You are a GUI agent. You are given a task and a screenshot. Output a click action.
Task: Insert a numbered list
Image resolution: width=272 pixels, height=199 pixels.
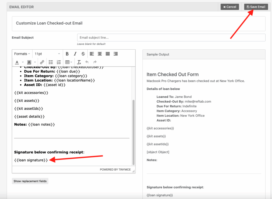coord(59,62)
